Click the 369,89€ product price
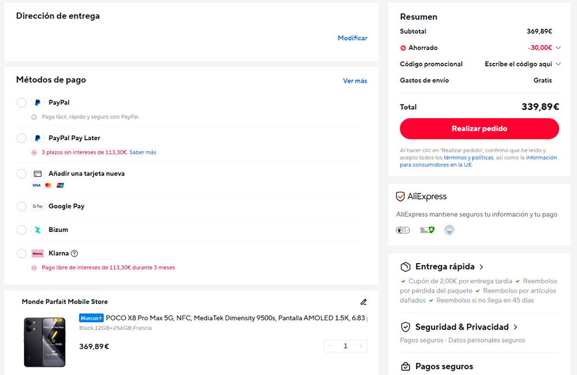 (94, 347)
